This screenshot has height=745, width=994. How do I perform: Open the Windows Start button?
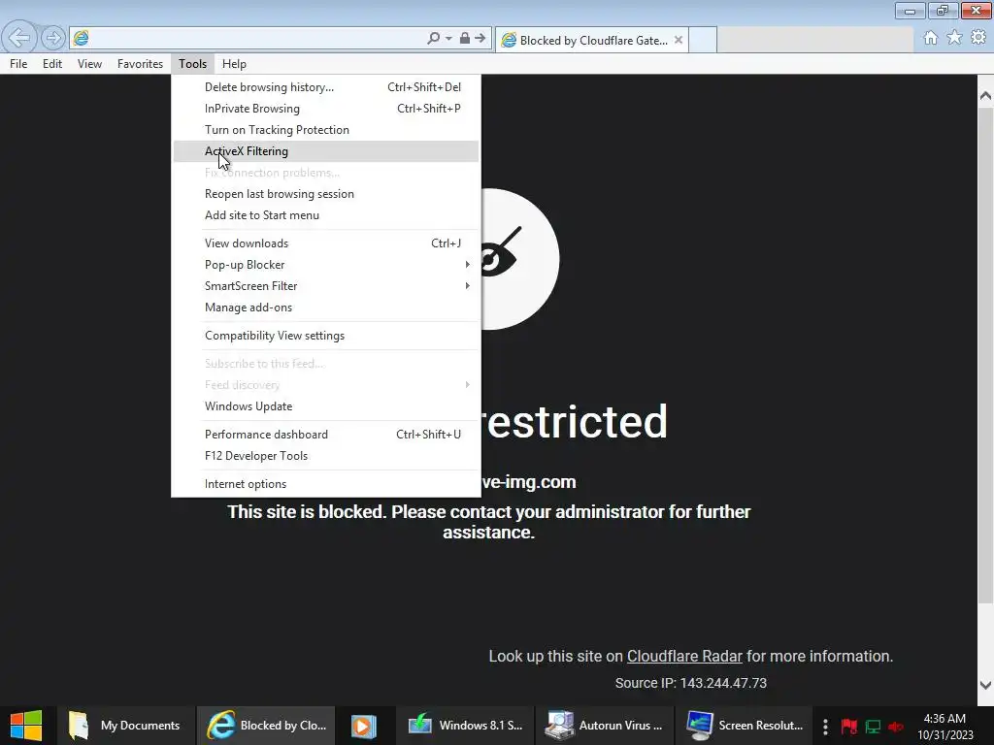point(26,726)
